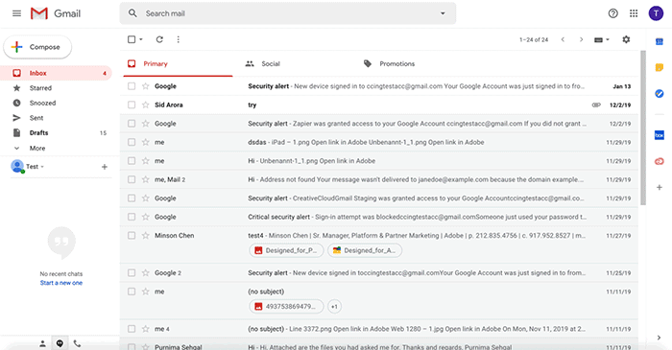Star the Google Jan 13 security alert
The image size is (672, 350).
click(x=146, y=86)
